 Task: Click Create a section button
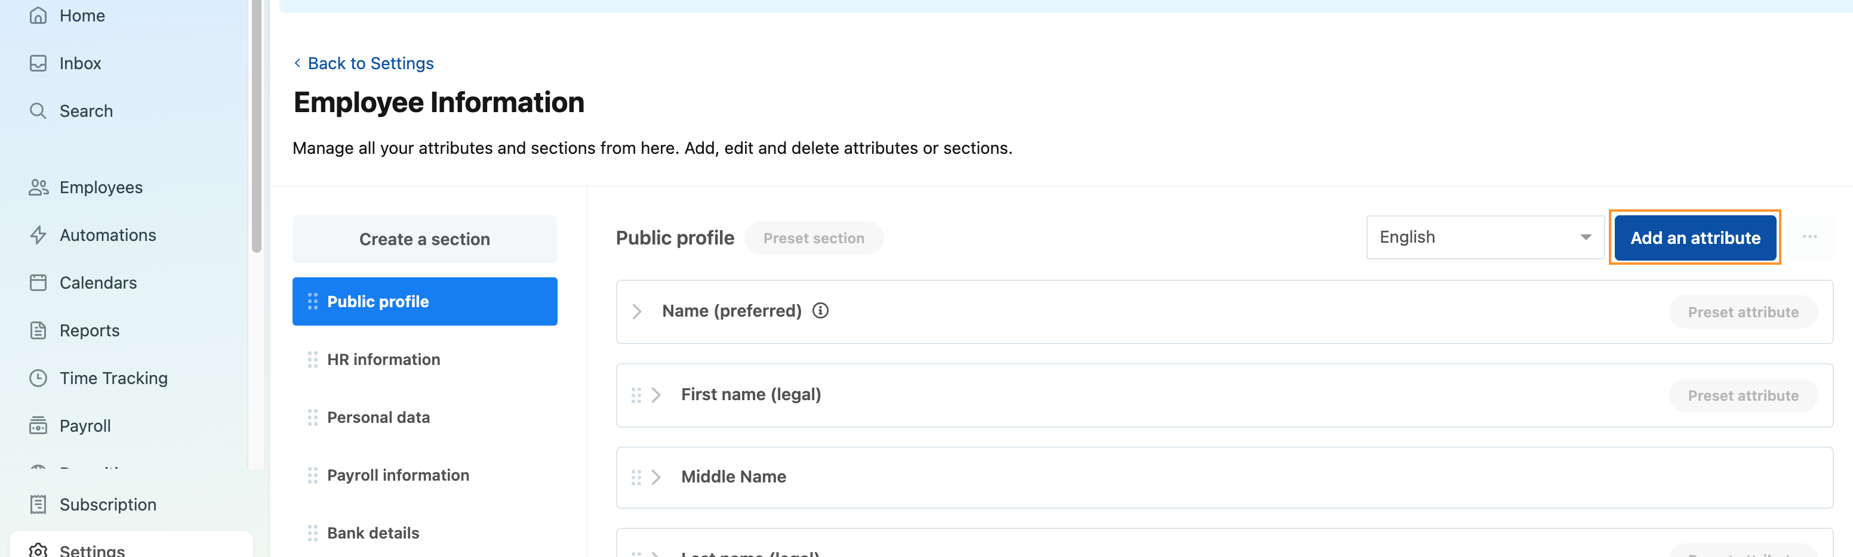(424, 239)
